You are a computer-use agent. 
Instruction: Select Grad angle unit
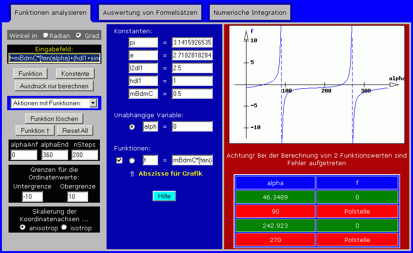(x=79, y=35)
